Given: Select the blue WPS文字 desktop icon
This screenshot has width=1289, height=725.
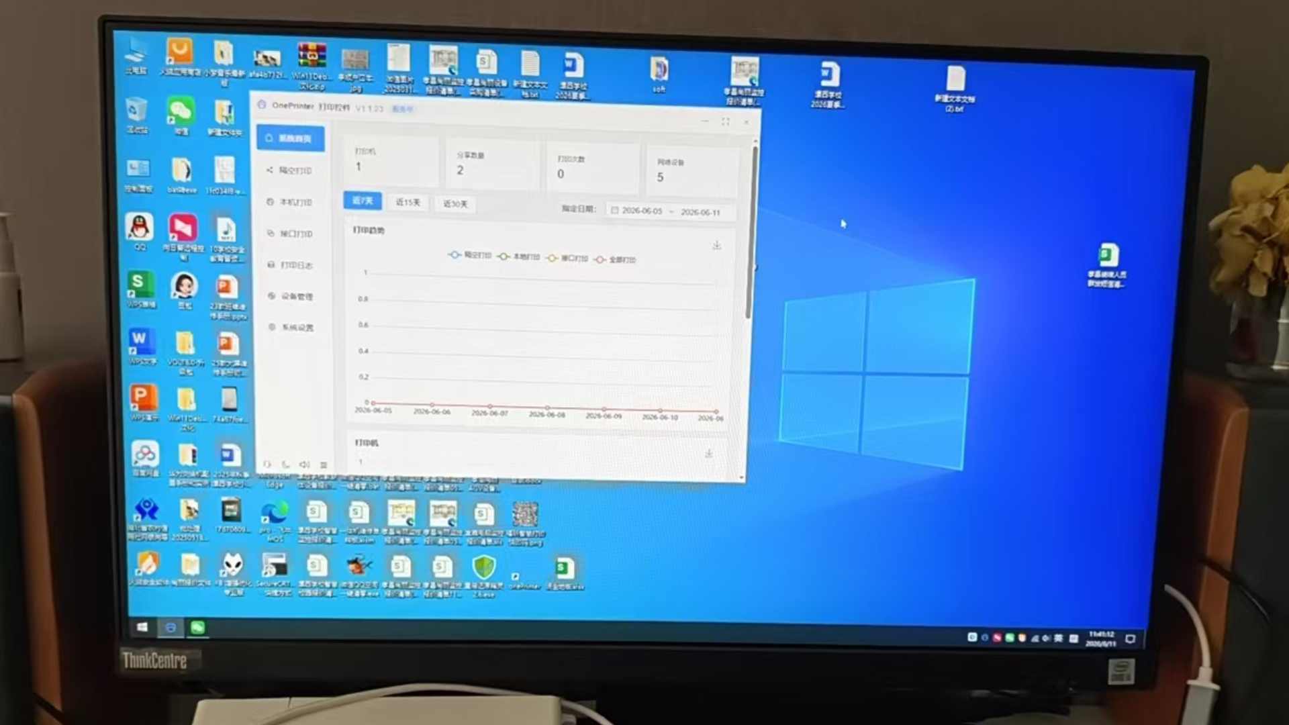Looking at the screenshot, I should 142,346.
